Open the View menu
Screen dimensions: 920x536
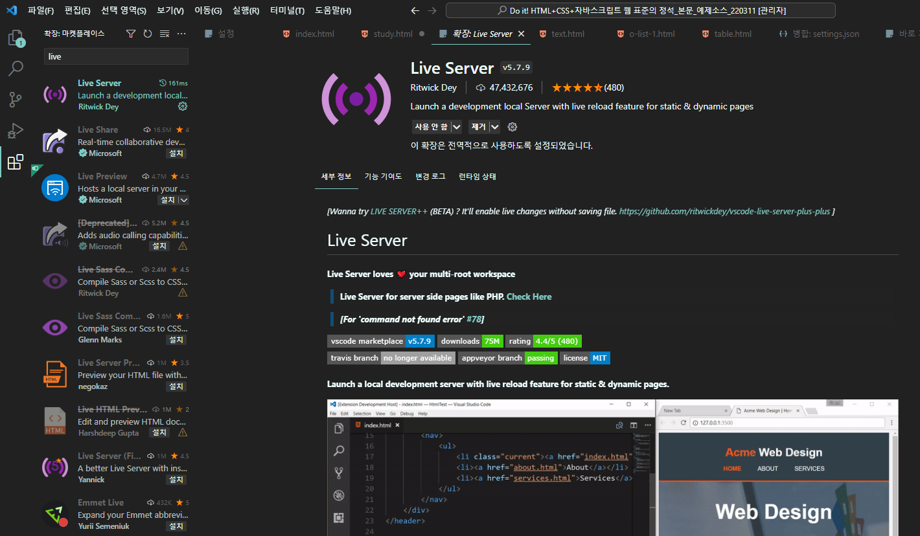point(170,10)
